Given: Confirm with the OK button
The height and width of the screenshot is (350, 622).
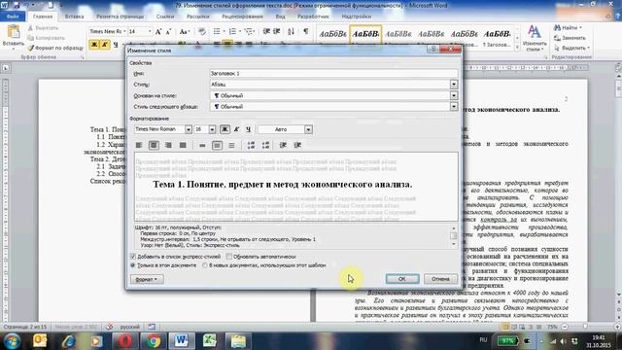Looking at the screenshot, I should 401,279.
